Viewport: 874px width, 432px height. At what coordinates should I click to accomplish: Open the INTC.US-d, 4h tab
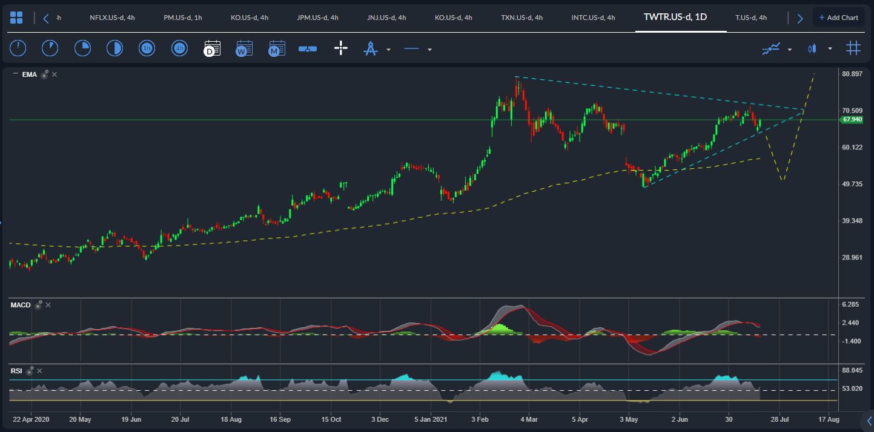click(x=593, y=18)
